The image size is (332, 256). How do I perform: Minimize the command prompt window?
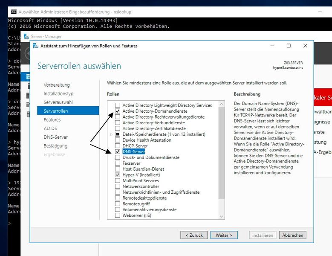320,12
